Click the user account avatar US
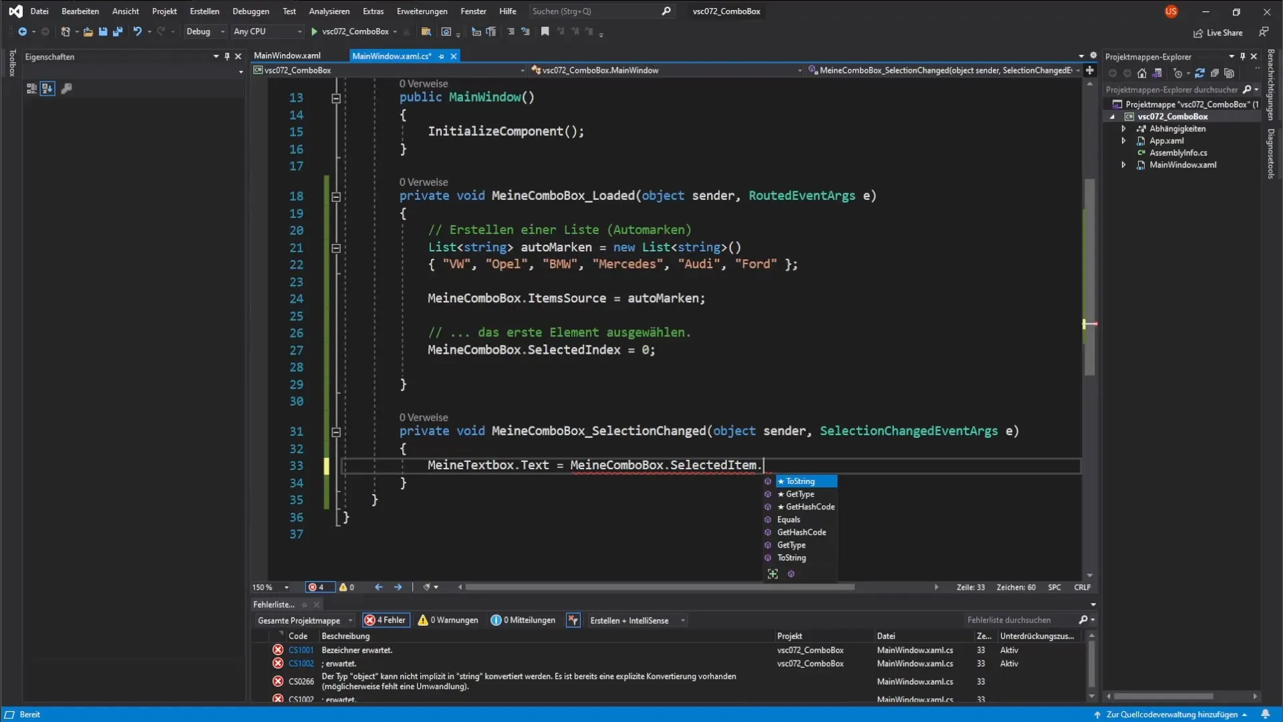The height and width of the screenshot is (722, 1283). pos(1171,11)
